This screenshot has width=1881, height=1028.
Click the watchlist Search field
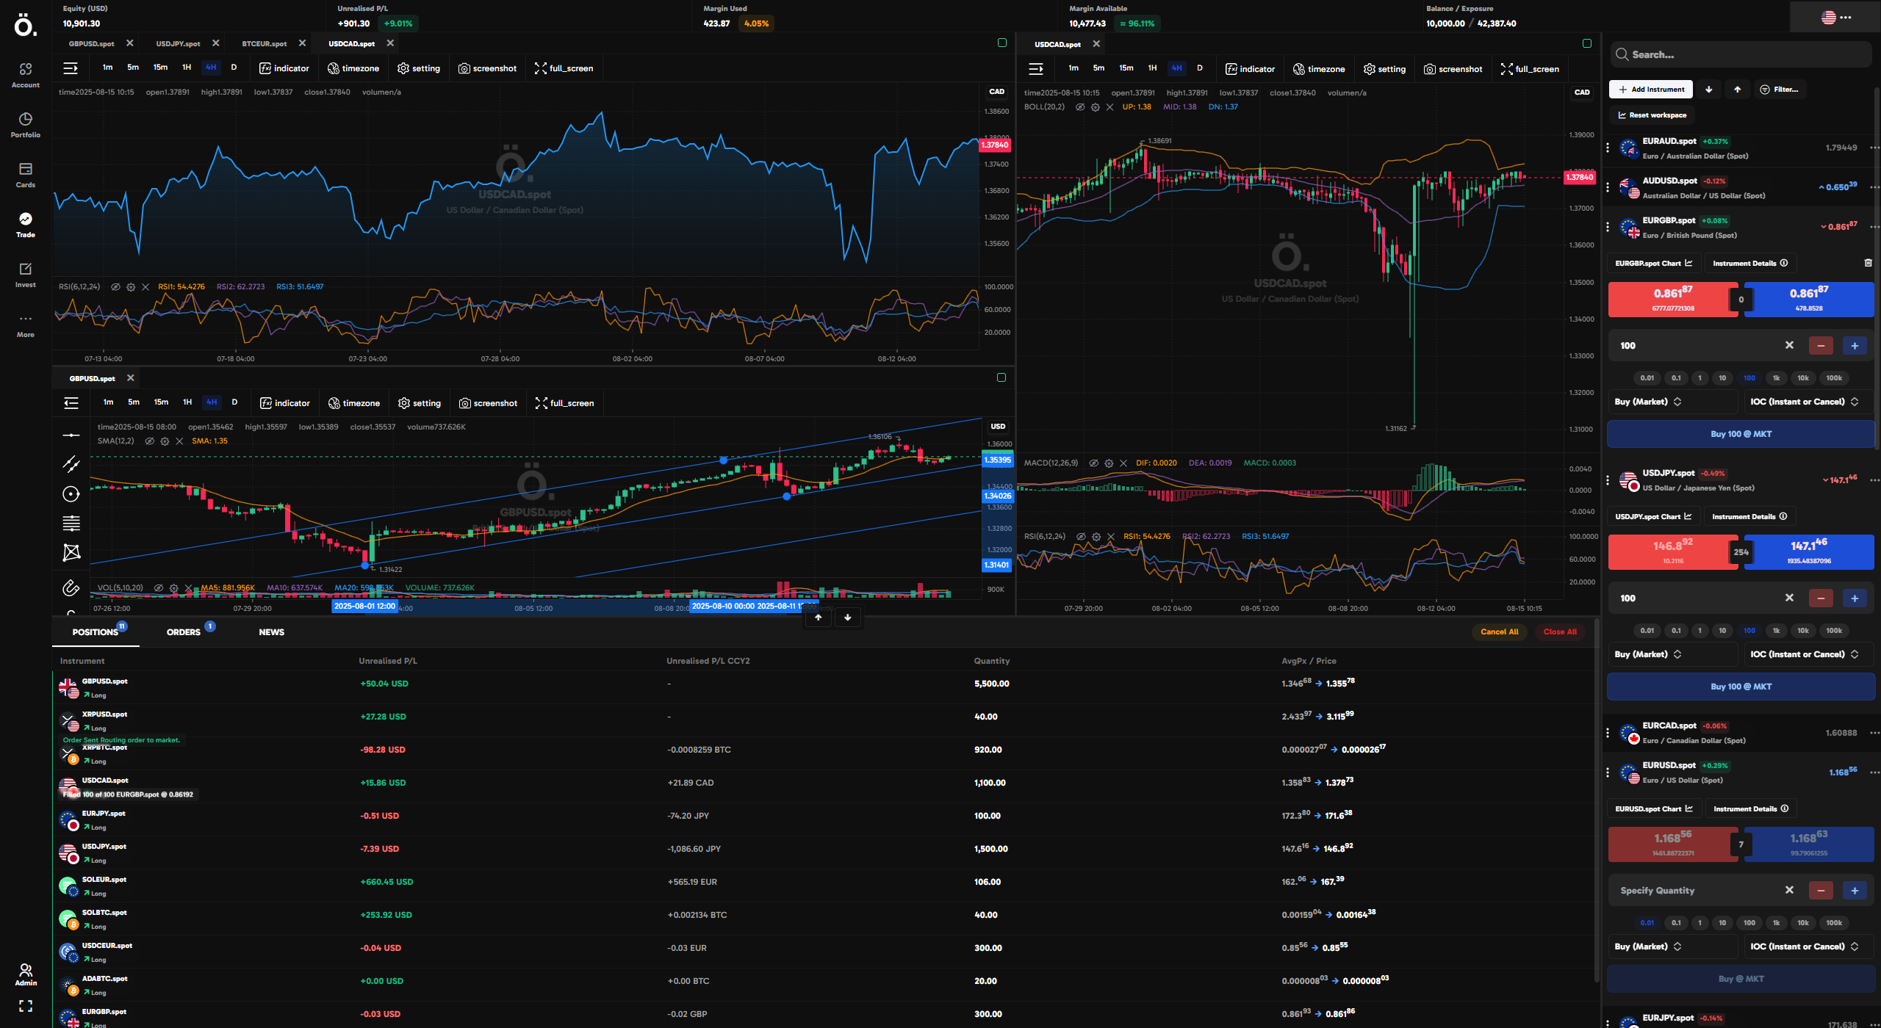pyautogui.click(x=1741, y=54)
